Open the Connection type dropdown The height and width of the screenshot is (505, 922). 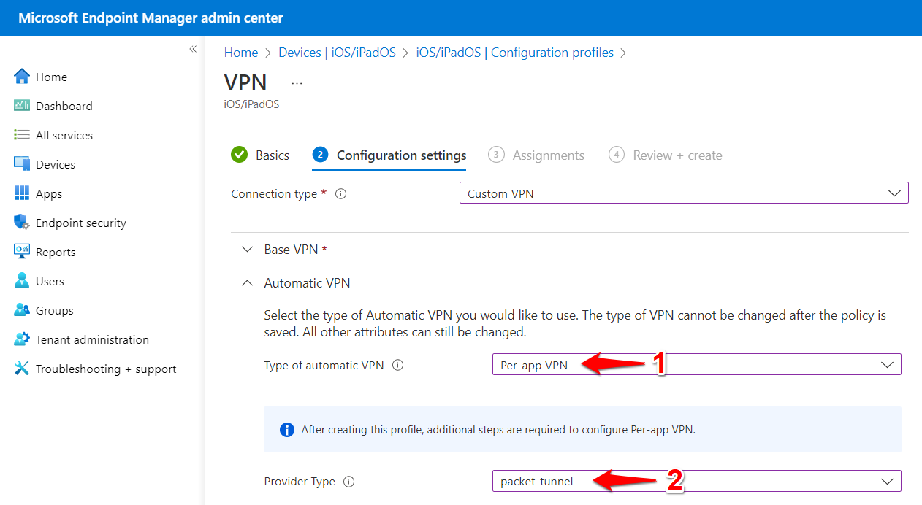click(683, 193)
